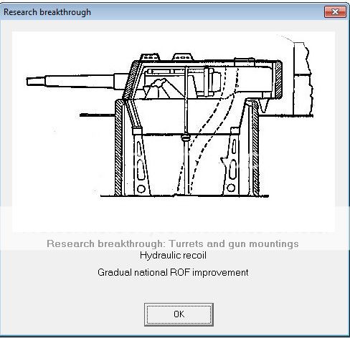
Task: Select the dashed ammunition hoist lines
Action: (x=209, y=129)
